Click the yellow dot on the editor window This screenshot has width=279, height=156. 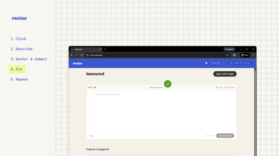click(x=92, y=87)
